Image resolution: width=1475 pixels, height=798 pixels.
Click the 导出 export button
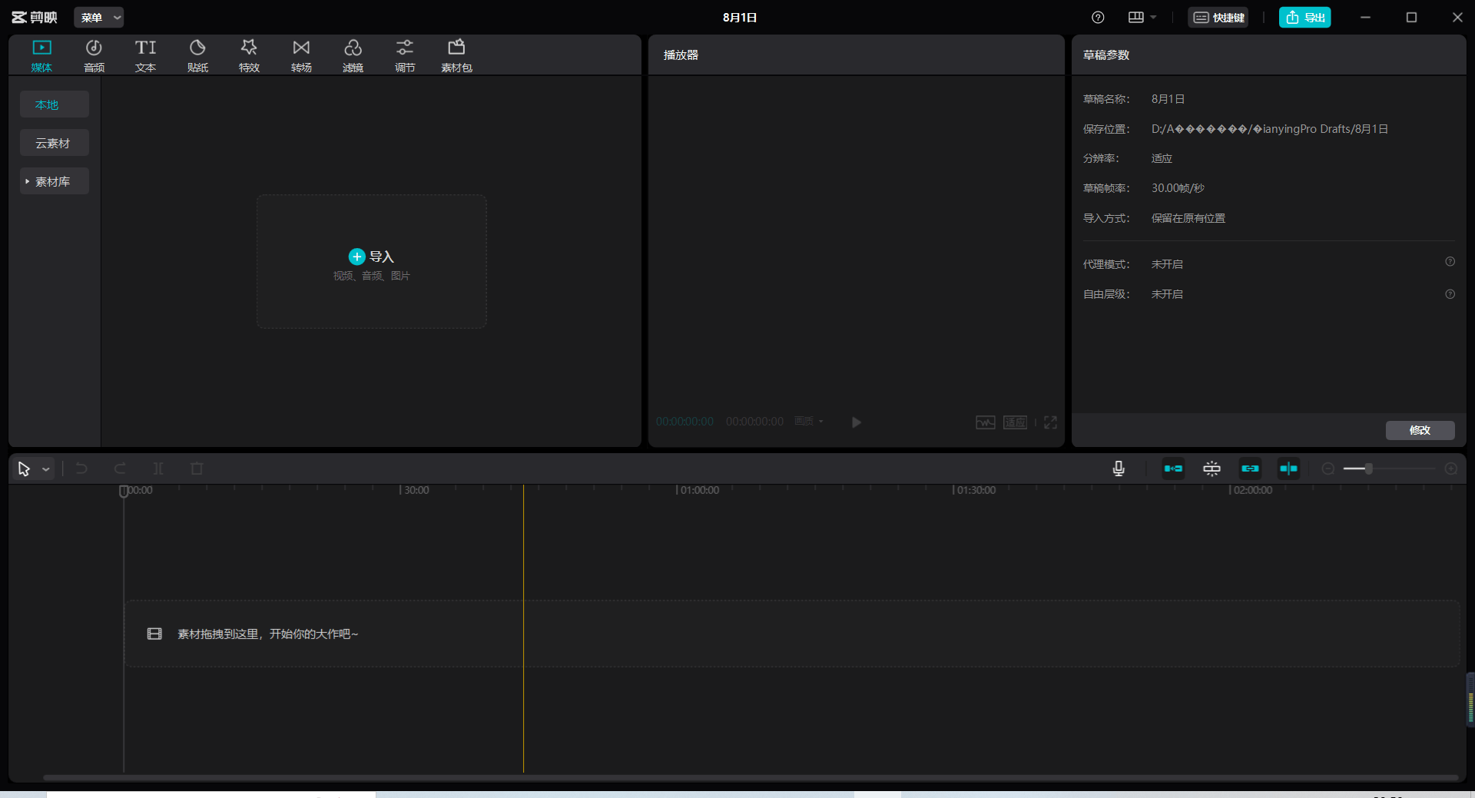(x=1304, y=18)
